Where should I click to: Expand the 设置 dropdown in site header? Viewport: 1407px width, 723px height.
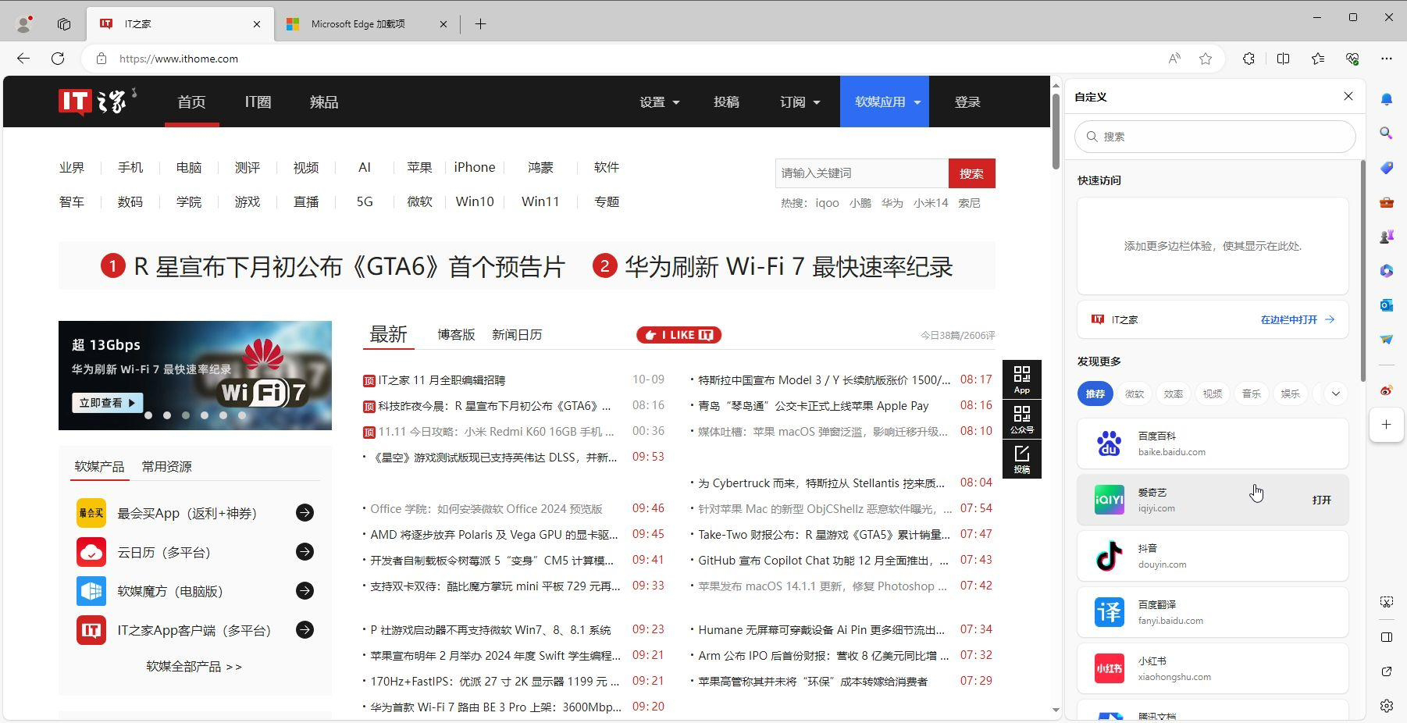(x=660, y=102)
